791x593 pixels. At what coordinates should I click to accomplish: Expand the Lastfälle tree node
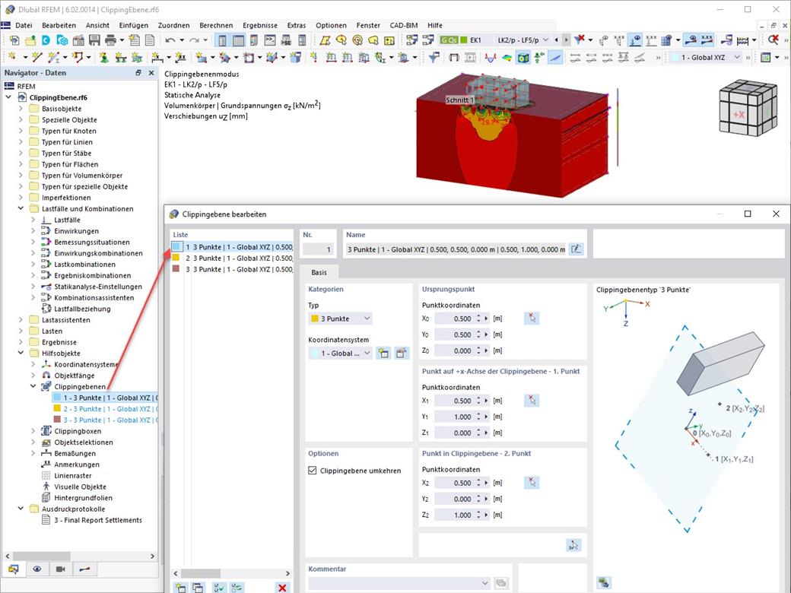(x=33, y=220)
